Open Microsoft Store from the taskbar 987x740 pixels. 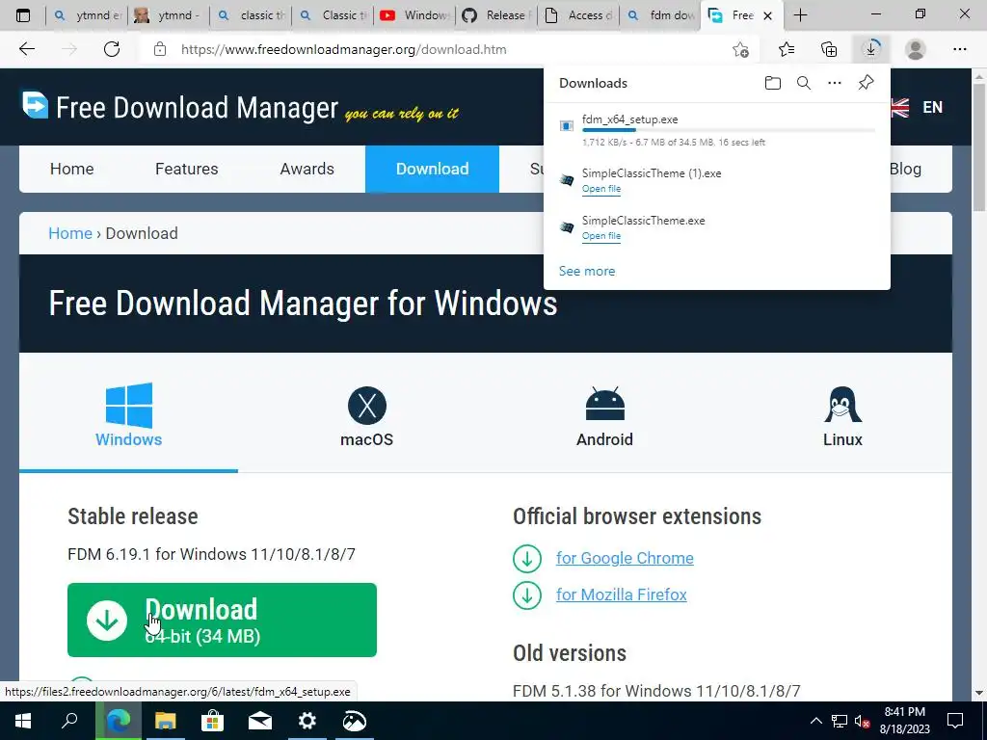point(213,721)
